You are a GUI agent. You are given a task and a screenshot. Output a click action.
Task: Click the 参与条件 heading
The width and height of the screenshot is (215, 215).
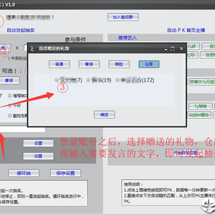[x=75, y=39]
